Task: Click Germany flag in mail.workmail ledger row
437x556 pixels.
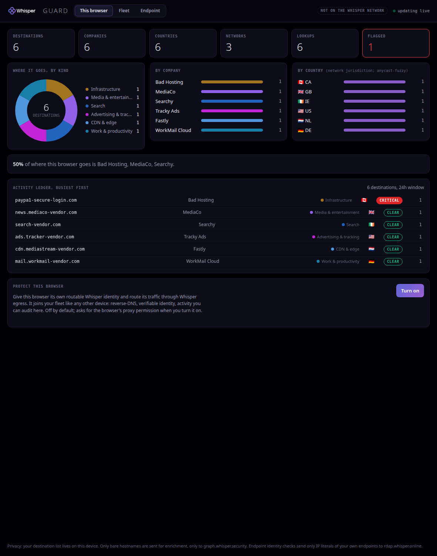Action: [x=371, y=261]
